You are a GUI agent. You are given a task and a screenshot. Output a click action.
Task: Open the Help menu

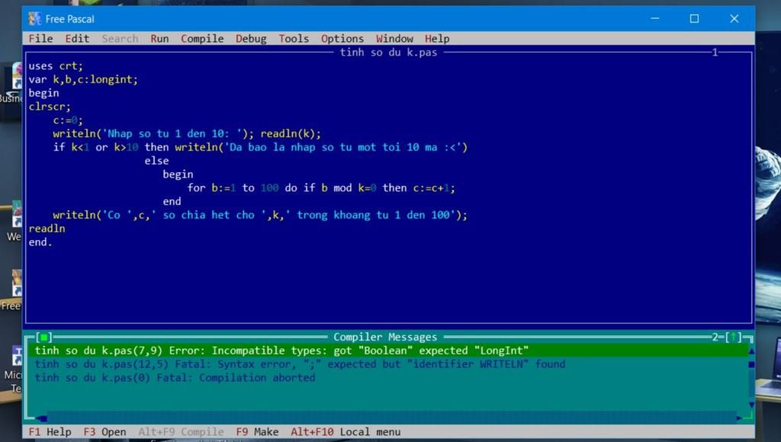[437, 39]
